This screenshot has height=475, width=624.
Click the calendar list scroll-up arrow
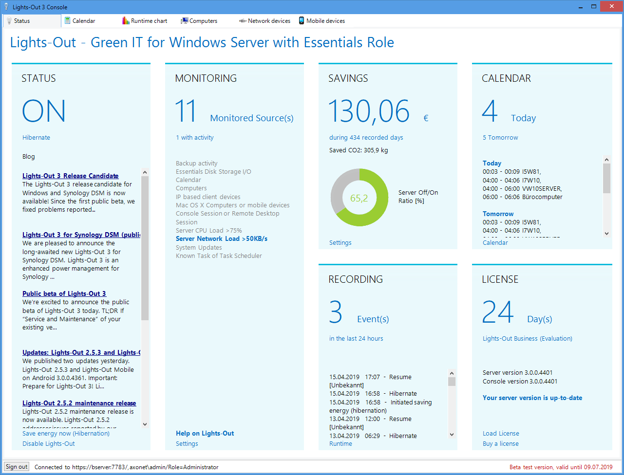pos(606,160)
